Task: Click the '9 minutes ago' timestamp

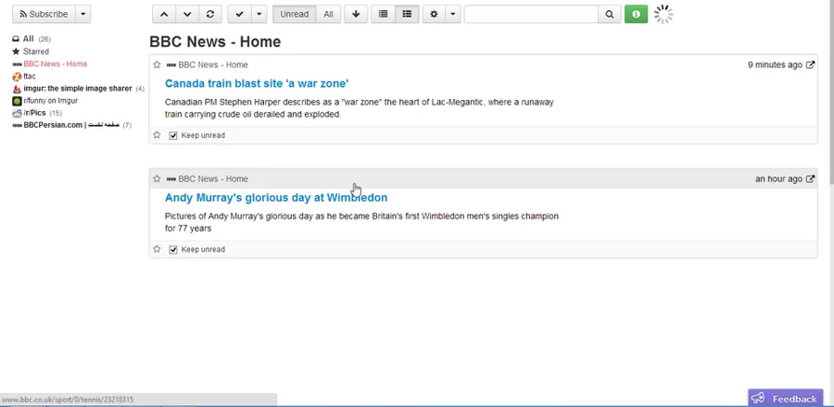Action: (x=775, y=65)
